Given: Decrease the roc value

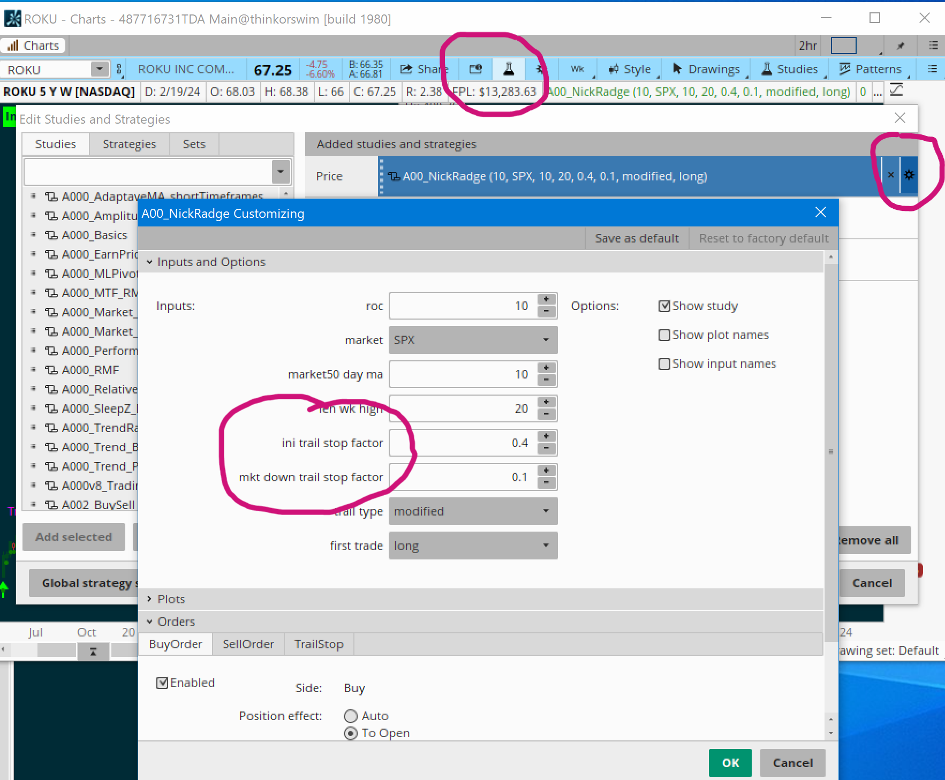Looking at the screenshot, I should point(547,312).
